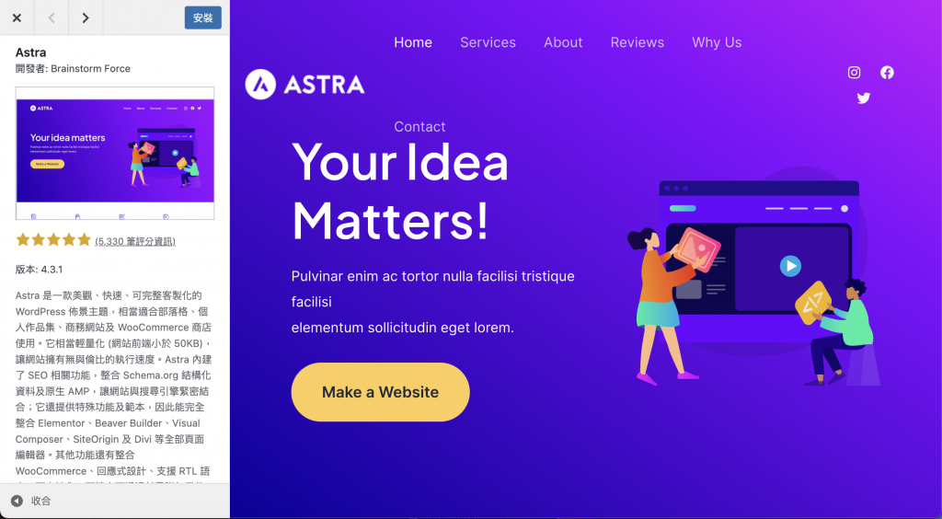The height and width of the screenshot is (519, 942).
Task: Click the Astra logo in header
Action: pos(305,84)
